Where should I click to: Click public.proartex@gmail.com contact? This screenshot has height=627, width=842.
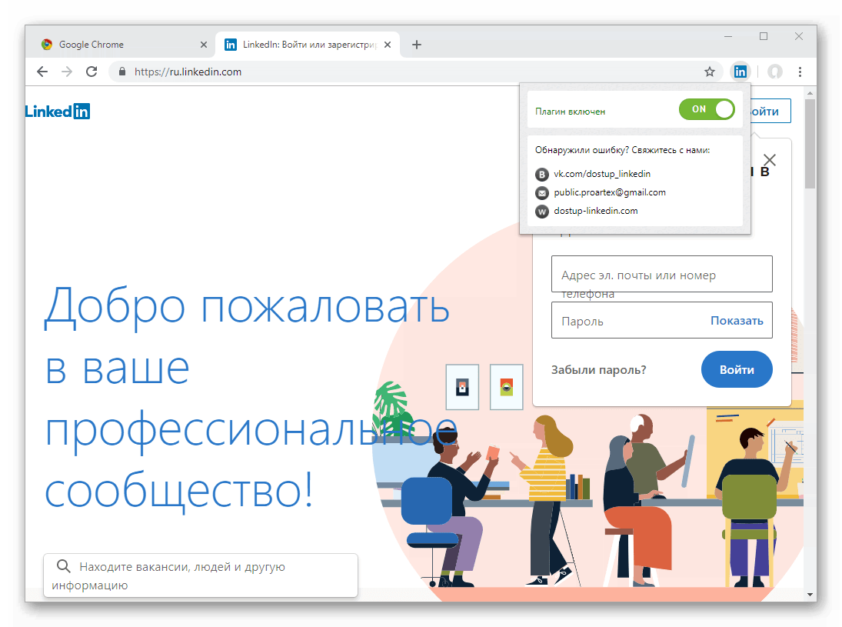point(610,192)
